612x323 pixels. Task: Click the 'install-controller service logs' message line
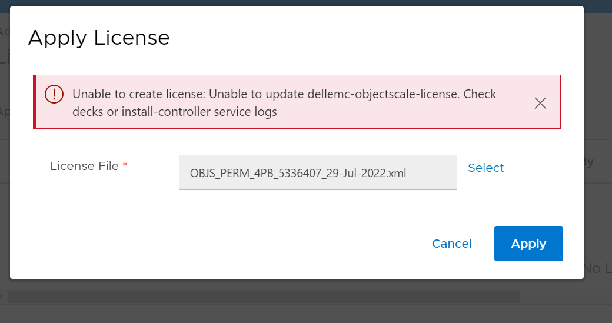[199, 112]
